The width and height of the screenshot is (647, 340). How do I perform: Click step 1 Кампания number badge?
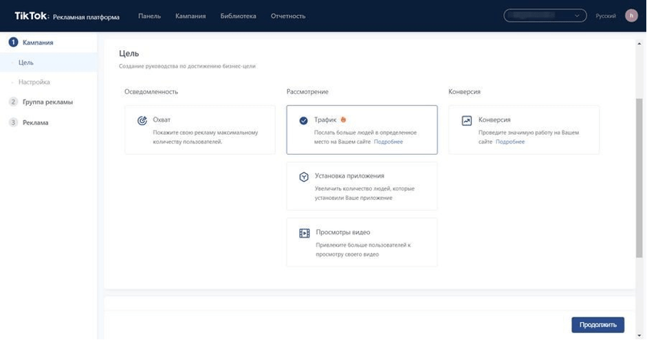click(13, 43)
